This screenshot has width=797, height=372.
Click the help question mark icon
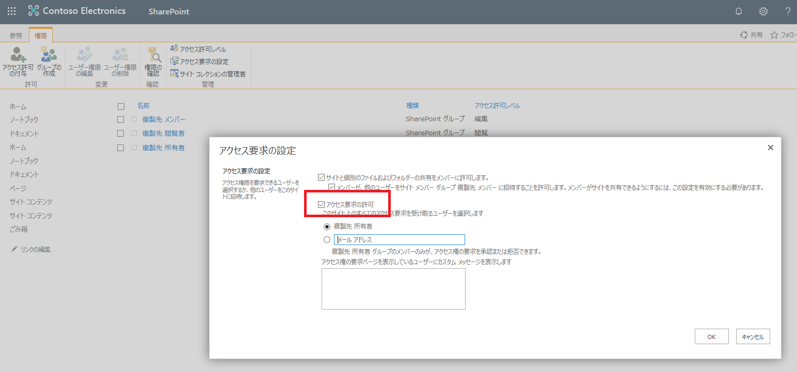click(787, 11)
